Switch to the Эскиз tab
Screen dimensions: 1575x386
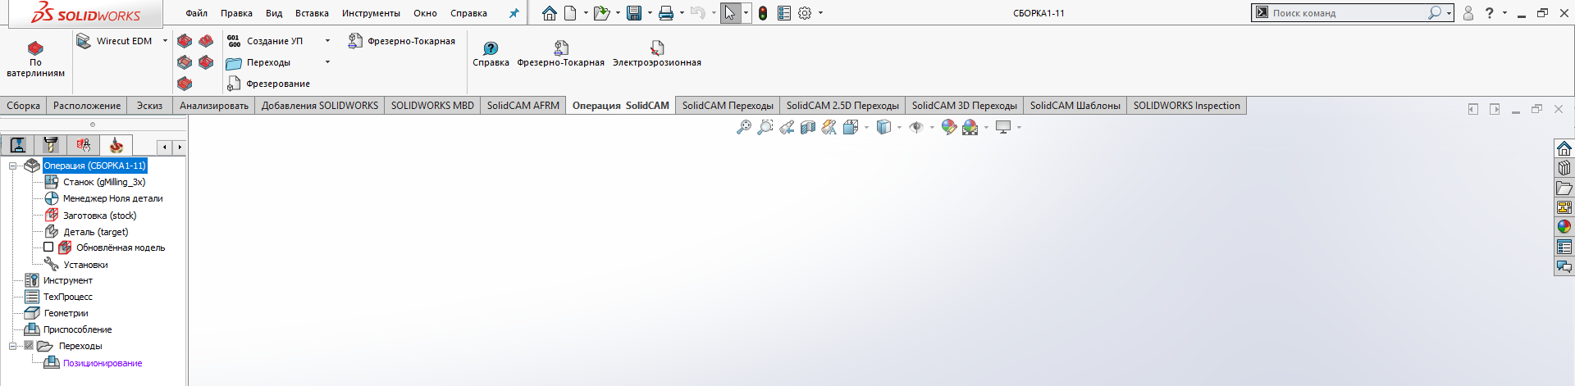click(149, 106)
